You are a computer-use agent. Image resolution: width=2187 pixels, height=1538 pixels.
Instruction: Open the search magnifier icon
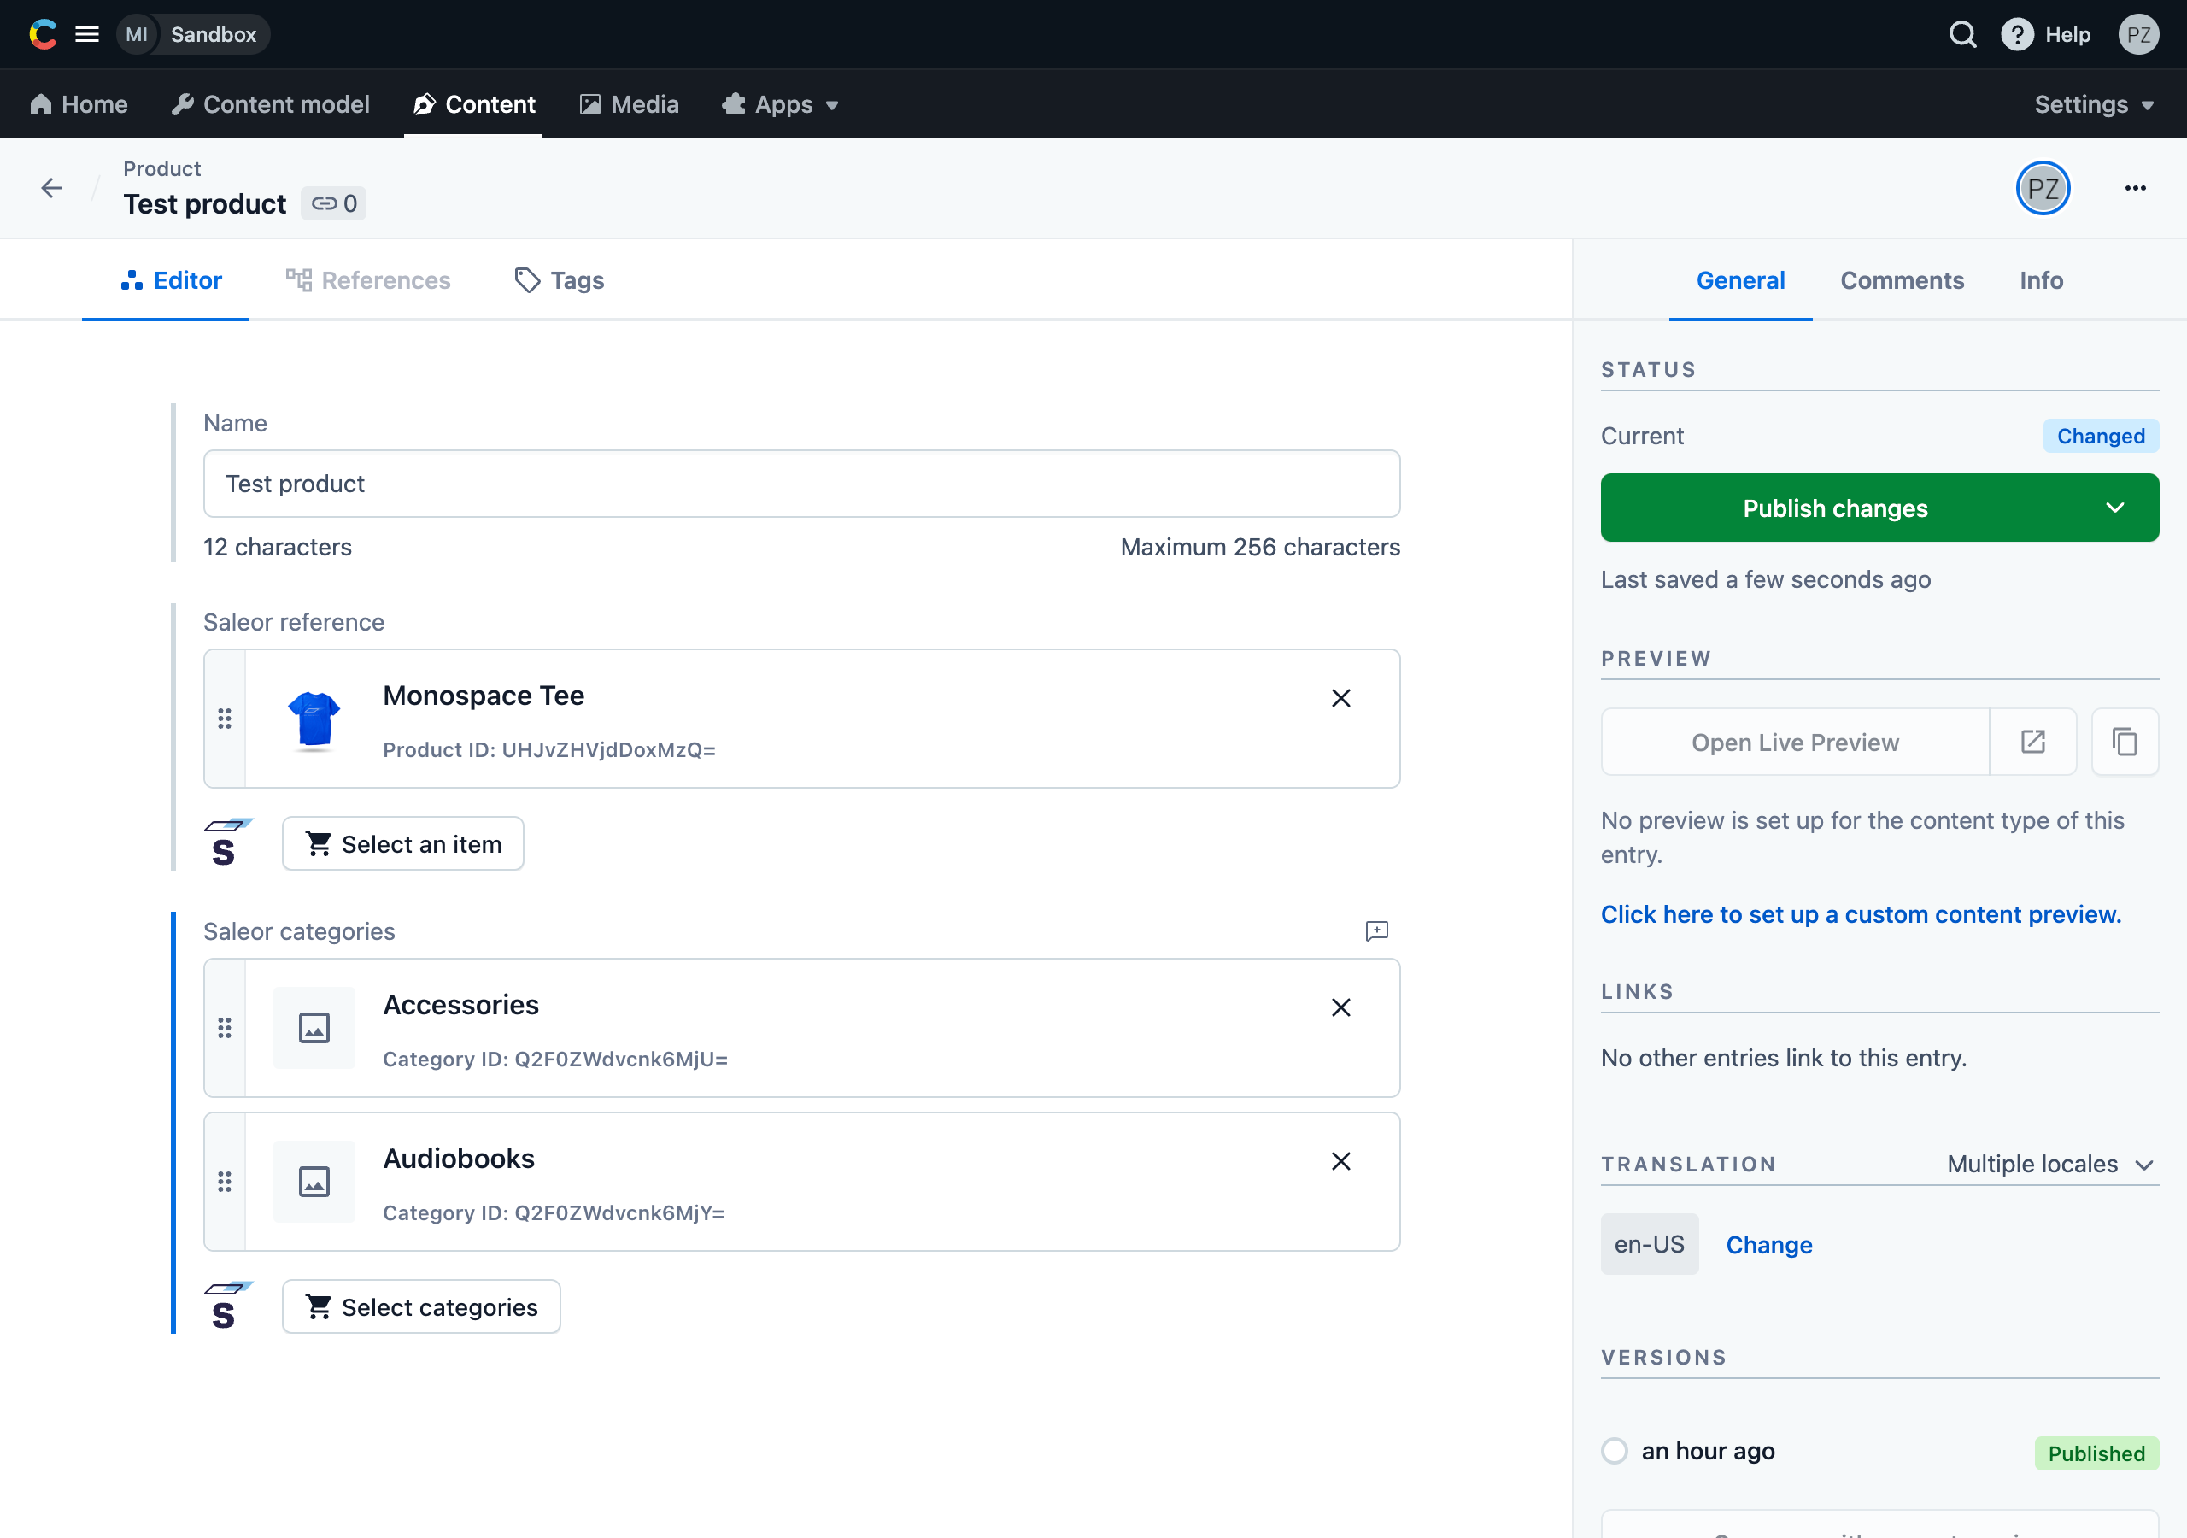1962,34
